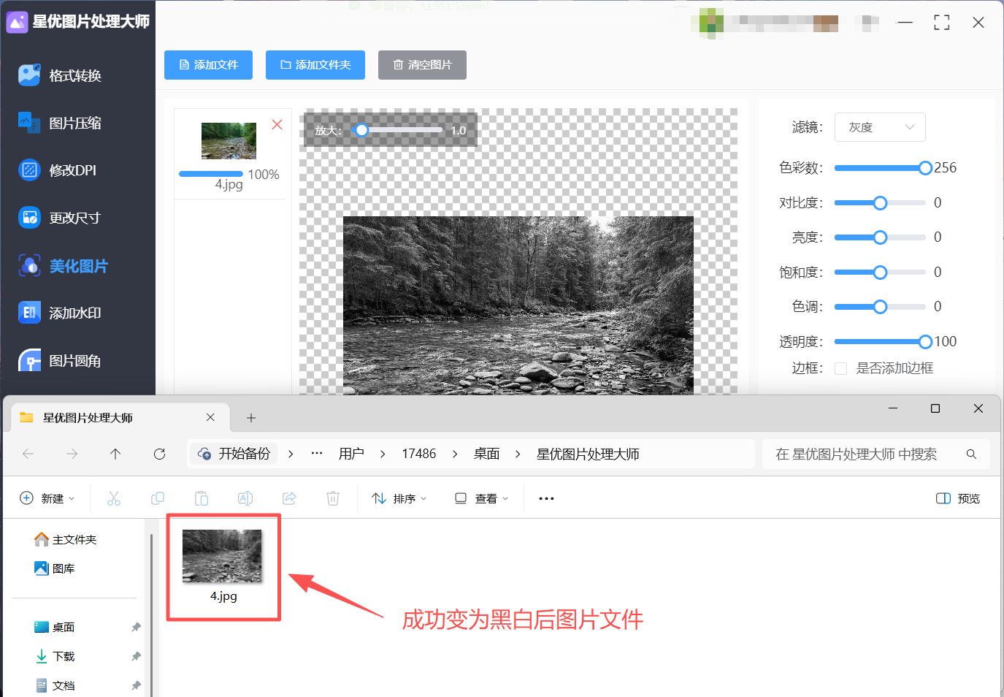Add a new Explorer tab
The image size is (1004, 697).
coord(251,418)
